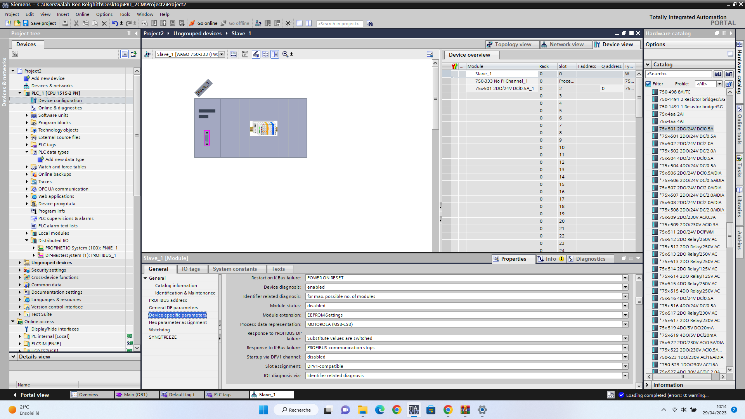Open the Options menu
Screen dimensions: 745x419
pyautogui.click(x=104, y=14)
